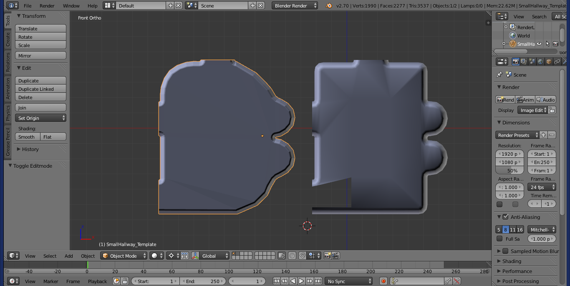Click the timeline End frame 250 field
This screenshot has width=570, height=286.
tap(204, 281)
